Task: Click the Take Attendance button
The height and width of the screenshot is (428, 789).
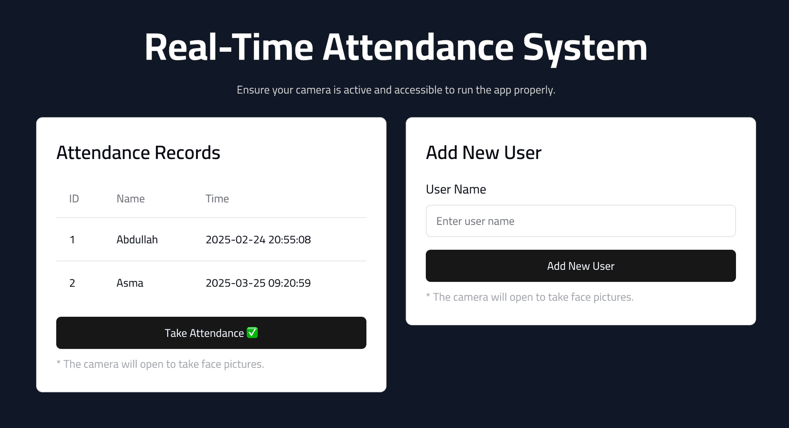Action: [211, 333]
